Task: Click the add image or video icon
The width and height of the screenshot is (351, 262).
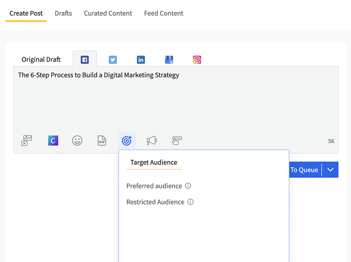Action: (27, 141)
